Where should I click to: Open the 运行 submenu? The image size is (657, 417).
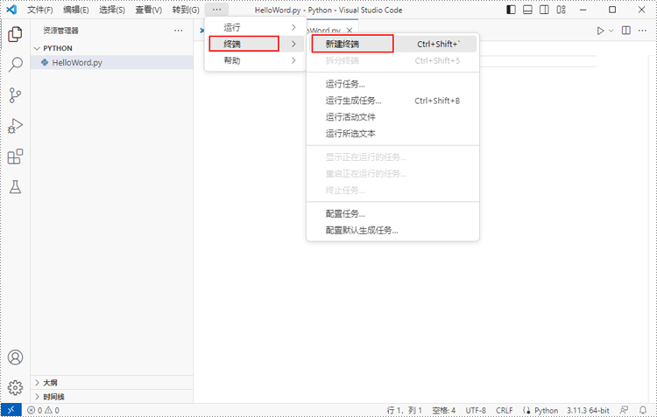256,27
